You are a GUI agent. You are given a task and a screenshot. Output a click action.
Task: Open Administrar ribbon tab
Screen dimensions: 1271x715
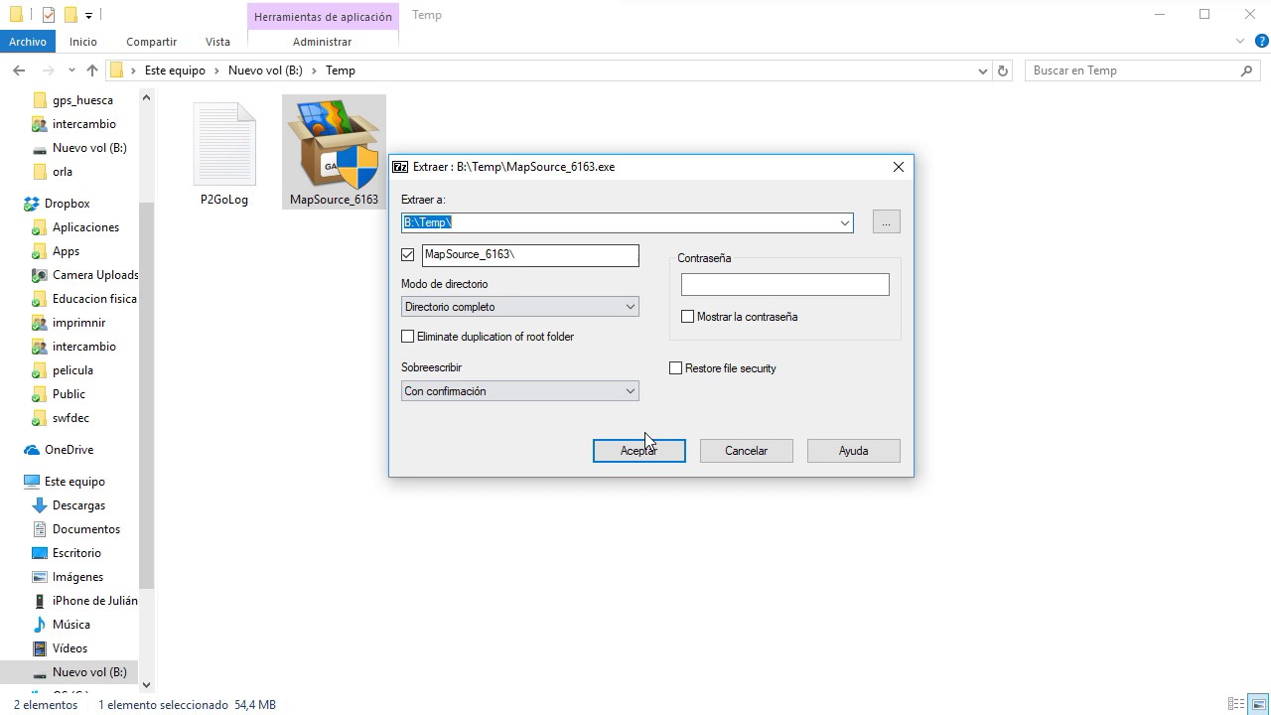click(323, 42)
